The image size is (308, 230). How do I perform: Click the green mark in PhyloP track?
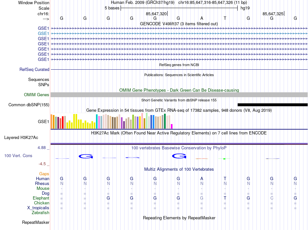[x=224, y=159]
